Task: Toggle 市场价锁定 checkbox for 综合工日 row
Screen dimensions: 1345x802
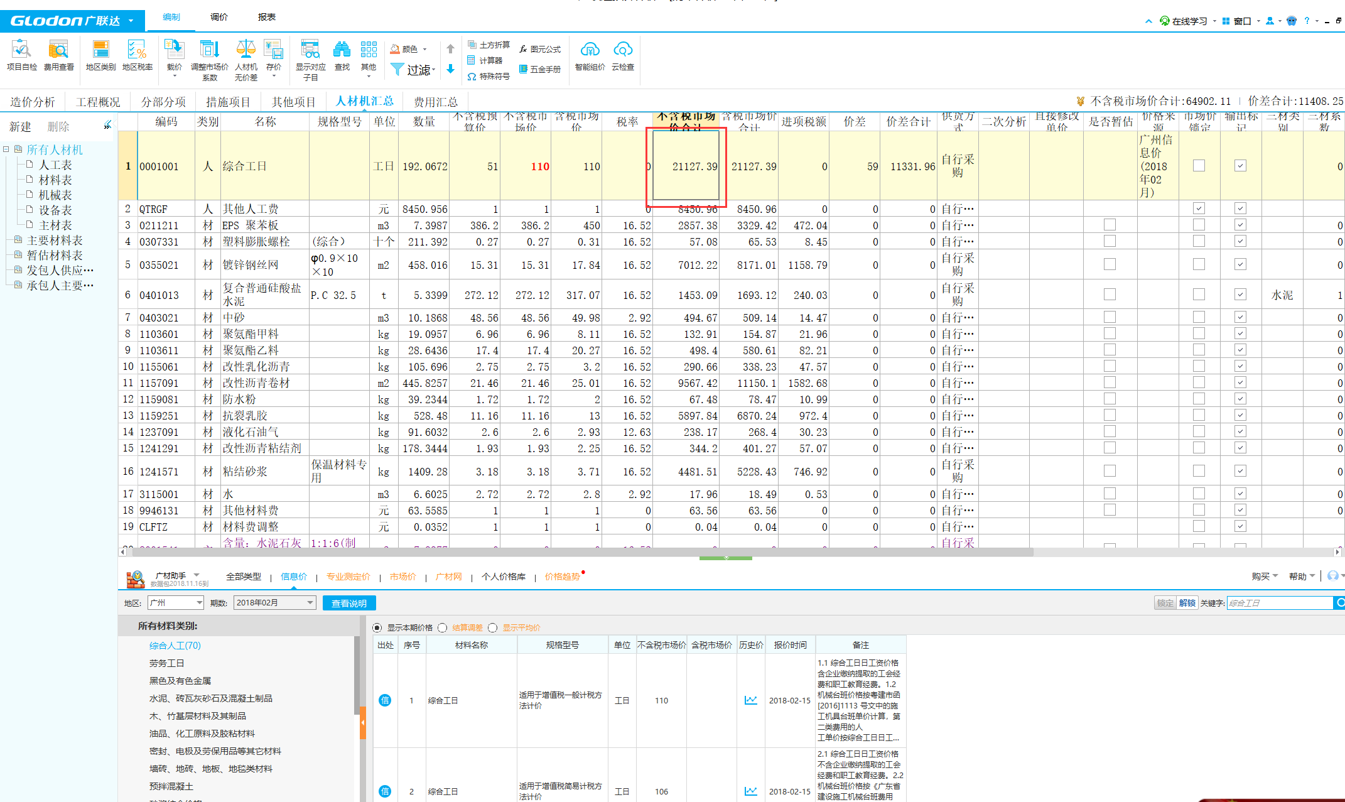Action: click(1199, 166)
